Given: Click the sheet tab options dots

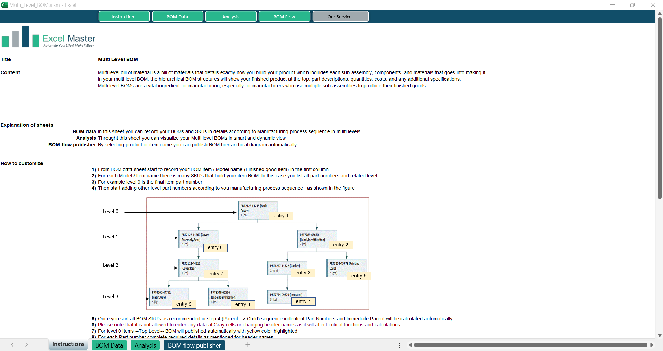Looking at the screenshot, I should pyautogui.click(x=400, y=345).
